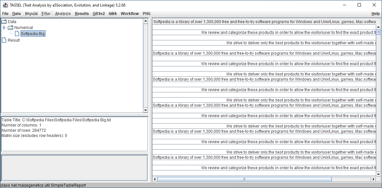Viewport: 382px width, 188px height.
Task: Click the first 'We strive to deliver' row
Action: tap(264, 43)
